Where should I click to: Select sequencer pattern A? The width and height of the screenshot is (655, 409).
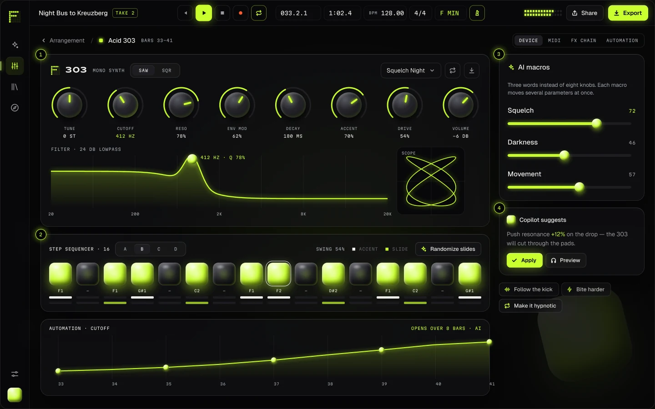click(x=126, y=249)
